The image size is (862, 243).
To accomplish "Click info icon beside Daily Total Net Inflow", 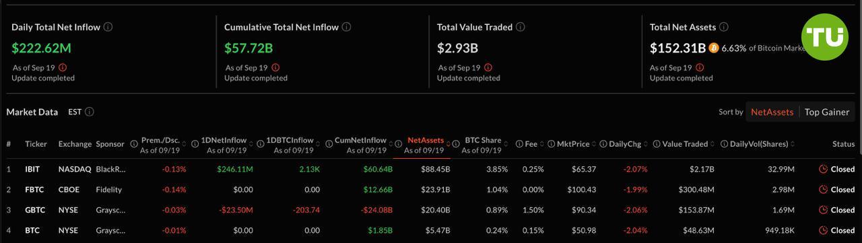I will pos(108,28).
